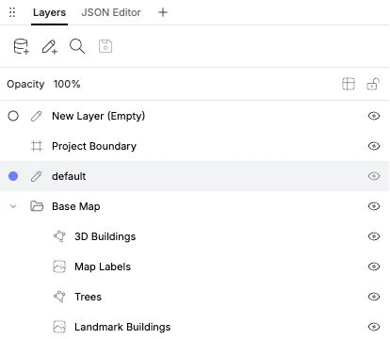
Task: Click the save disk icon
Action: 106,46
